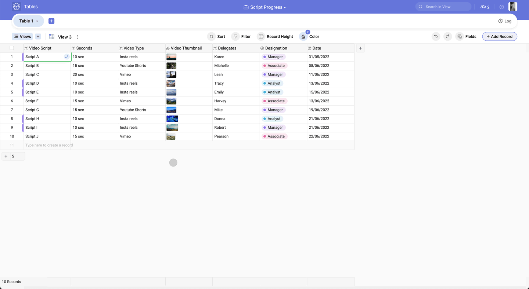Open the activity Log
The width and height of the screenshot is (529, 289).
(x=505, y=21)
